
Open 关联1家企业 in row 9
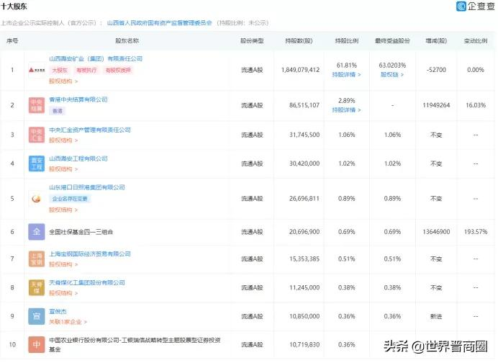point(68,322)
